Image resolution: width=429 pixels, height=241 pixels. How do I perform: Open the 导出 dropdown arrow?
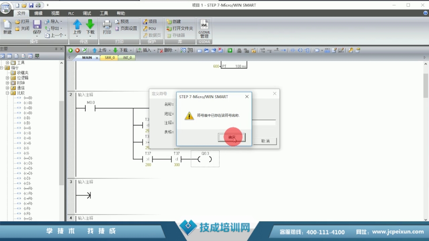pyautogui.click(x=61, y=28)
